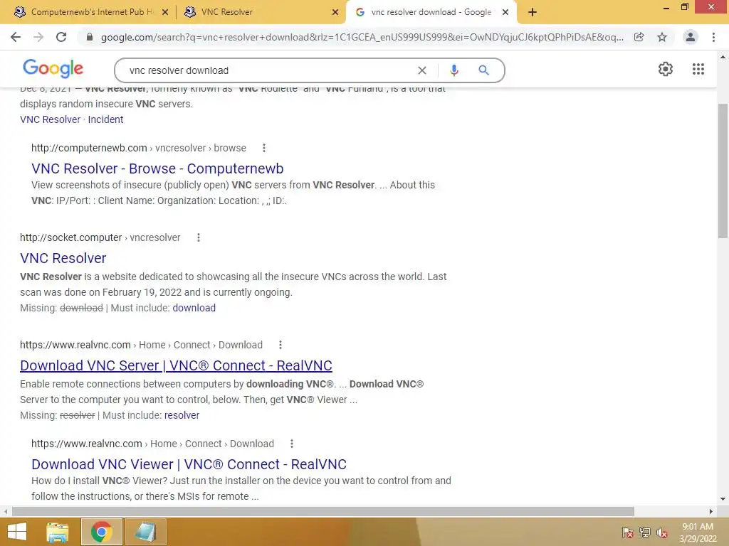The image size is (729, 546).
Task: Switch to the VNC Resolver tab
Action: (261, 12)
